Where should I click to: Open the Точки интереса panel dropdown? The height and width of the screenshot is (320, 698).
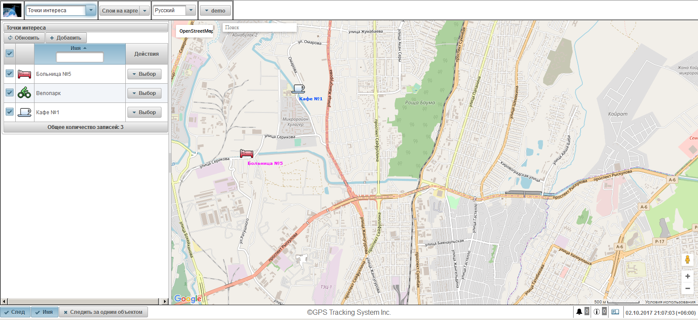(x=91, y=10)
